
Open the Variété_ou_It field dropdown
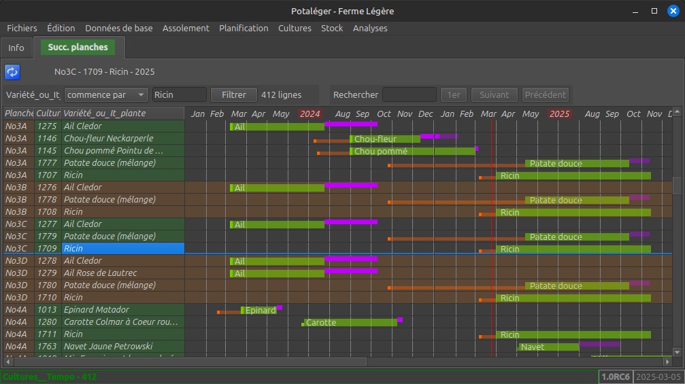pos(33,95)
